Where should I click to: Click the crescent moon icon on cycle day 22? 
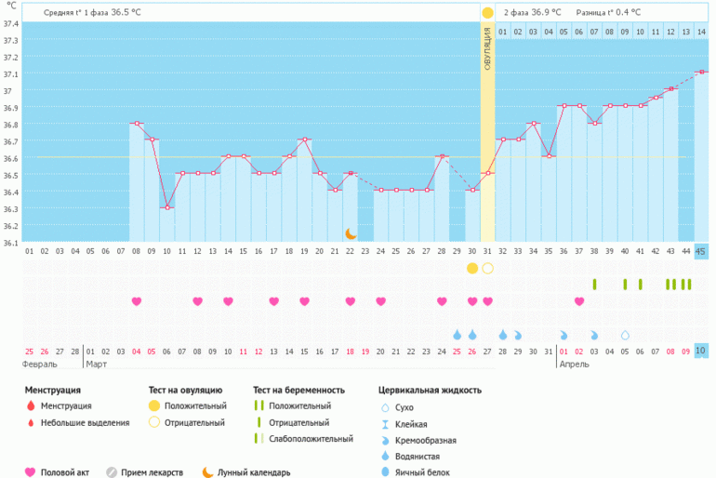[351, 233]
